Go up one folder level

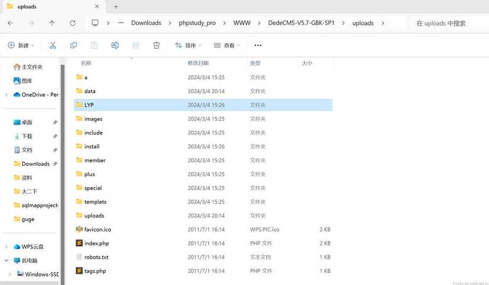coord(52,23)
